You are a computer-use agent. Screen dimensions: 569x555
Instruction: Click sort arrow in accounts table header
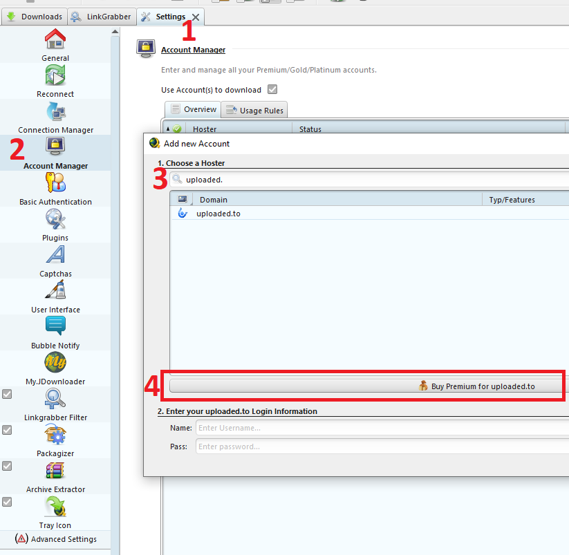tap(168, 129)
